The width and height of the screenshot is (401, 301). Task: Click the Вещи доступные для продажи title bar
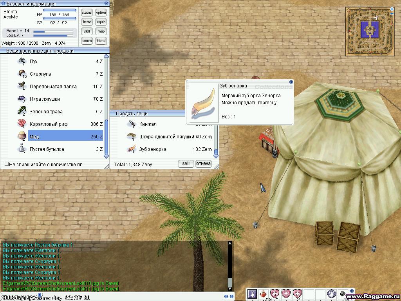click(55, 51)
